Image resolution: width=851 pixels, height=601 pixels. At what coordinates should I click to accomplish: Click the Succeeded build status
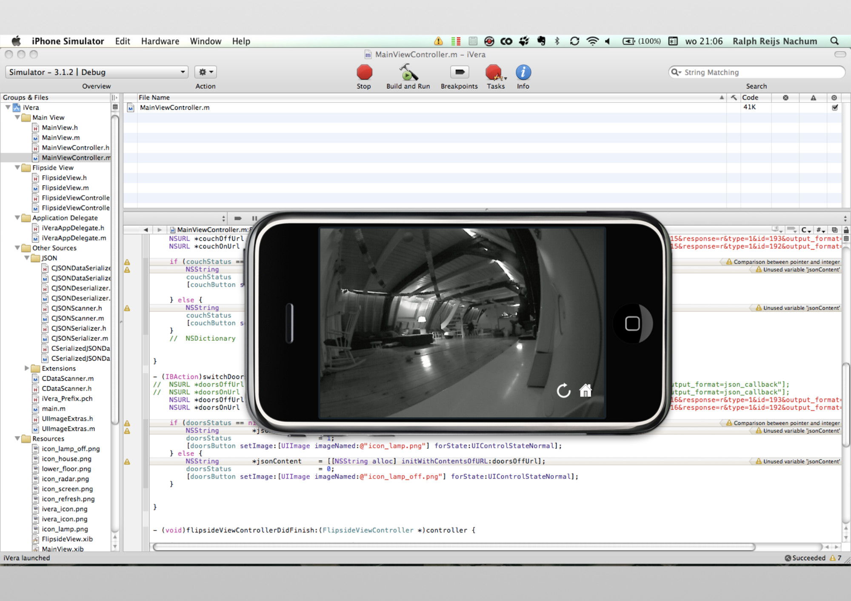pos(805,558)
